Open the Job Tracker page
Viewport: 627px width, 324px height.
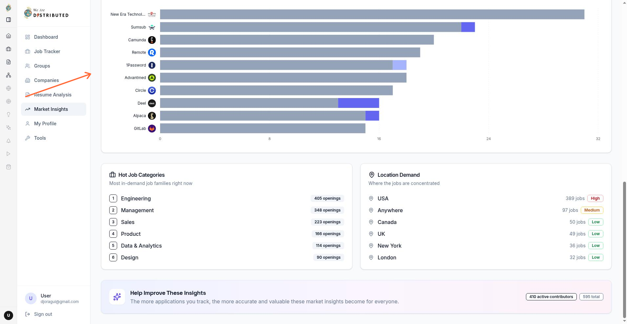tap(53, 51)
